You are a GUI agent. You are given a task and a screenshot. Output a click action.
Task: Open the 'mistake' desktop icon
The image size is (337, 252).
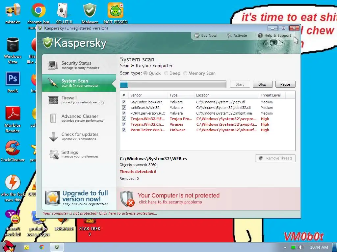[x=13, y=13]
